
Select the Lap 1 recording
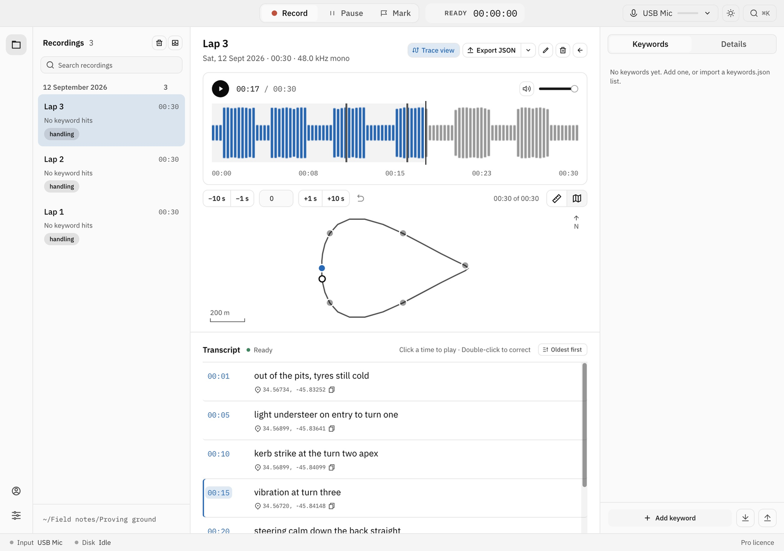(x=111, y=226)
